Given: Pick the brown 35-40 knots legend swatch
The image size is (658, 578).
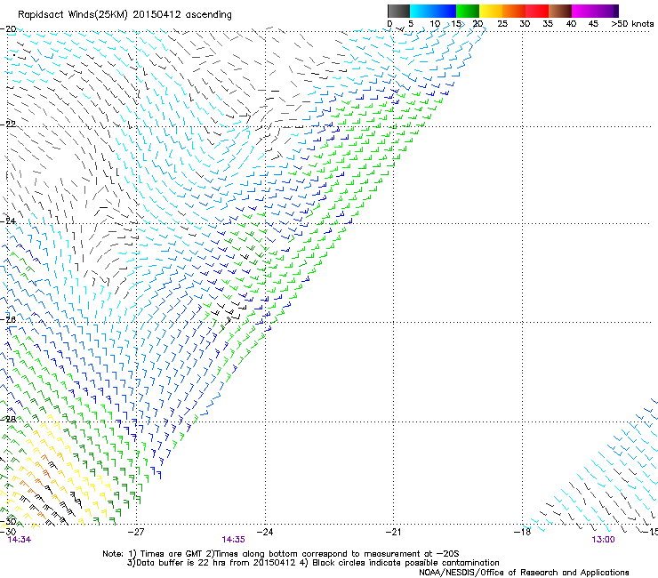Looking at the screenshot, I should click(560, 11).
